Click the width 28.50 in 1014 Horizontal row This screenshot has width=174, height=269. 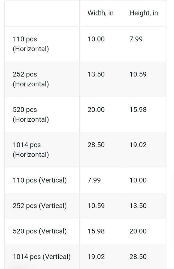point(96,145)
